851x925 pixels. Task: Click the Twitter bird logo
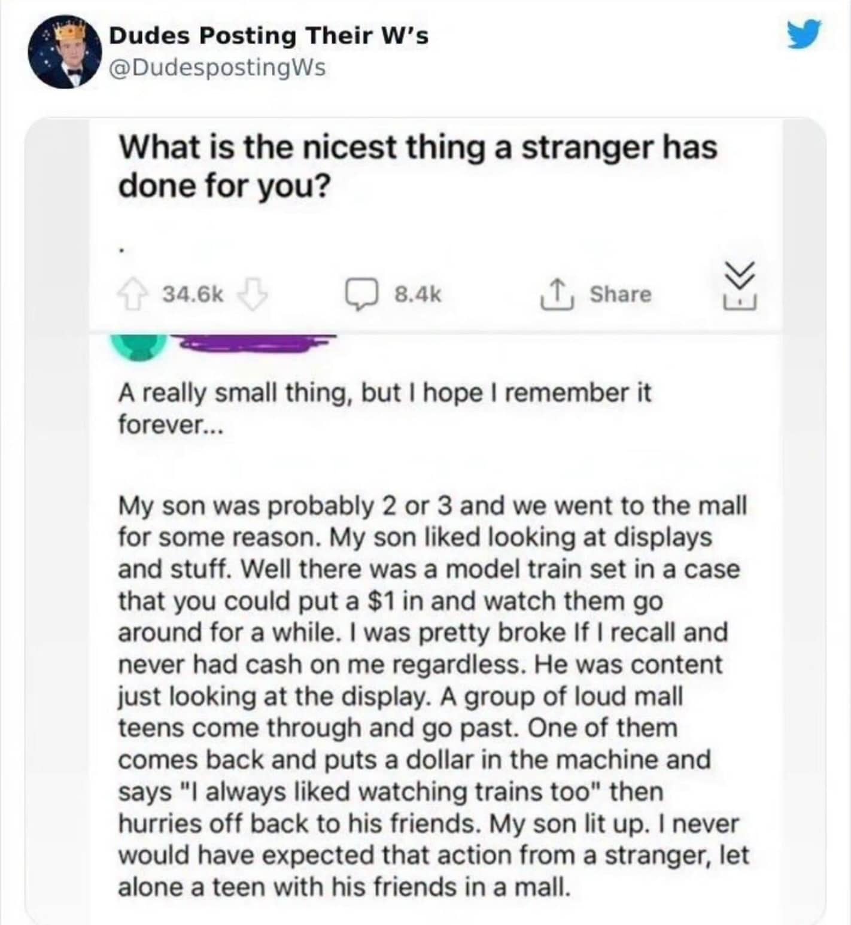point(805,35)
